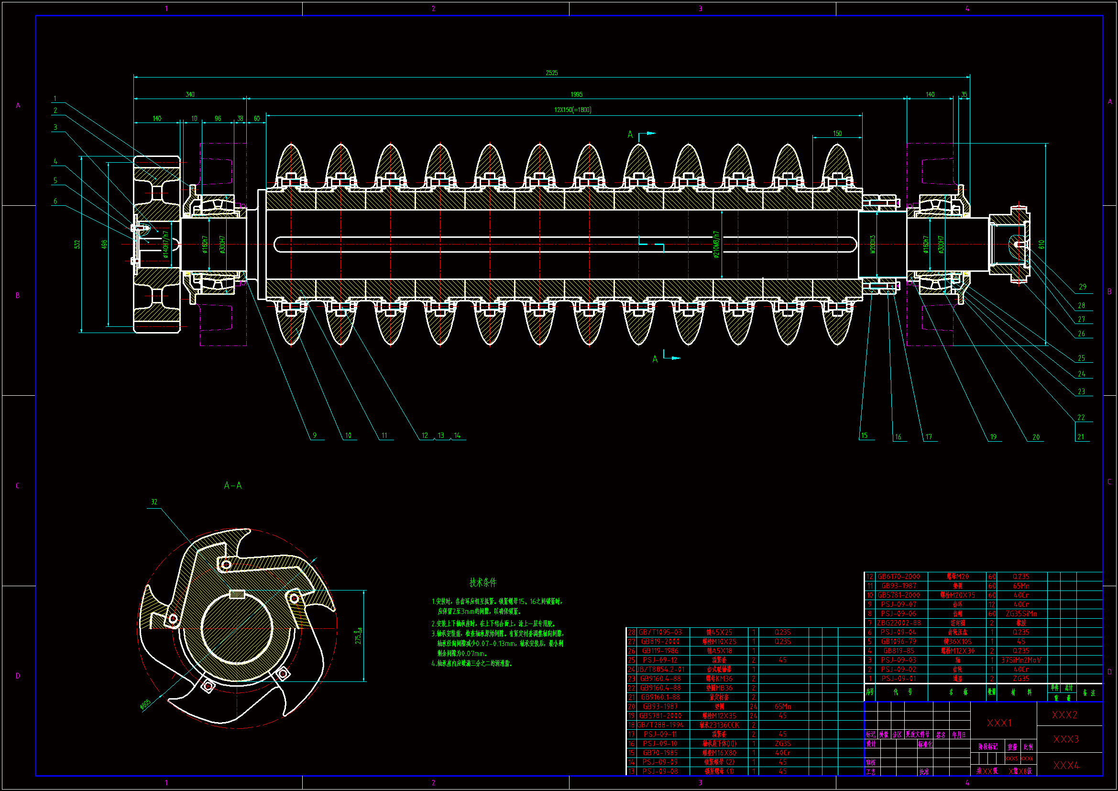Screen dimensions: 1118x791
Task: Select the 532 vertical dimension text
Action: point(77,244)
